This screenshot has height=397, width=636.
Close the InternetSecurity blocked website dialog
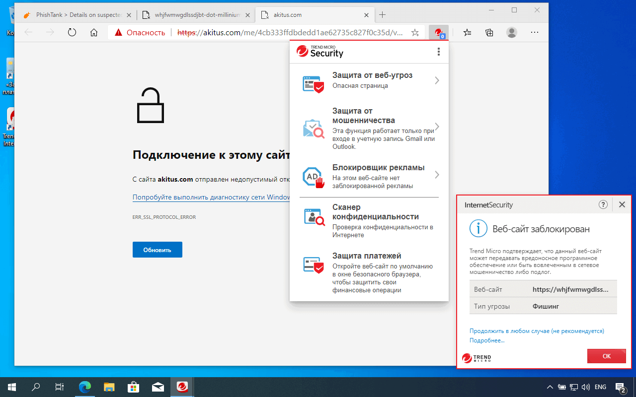(x=622, y=204)
